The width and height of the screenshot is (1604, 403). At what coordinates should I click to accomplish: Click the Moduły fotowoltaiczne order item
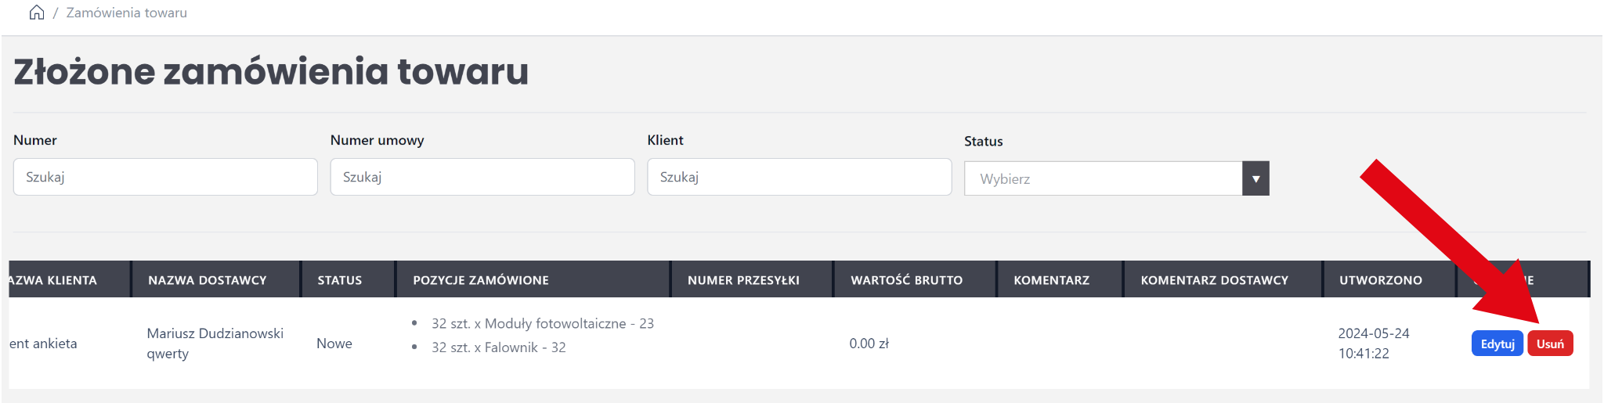pyautogui.click(x=542, y=323)
